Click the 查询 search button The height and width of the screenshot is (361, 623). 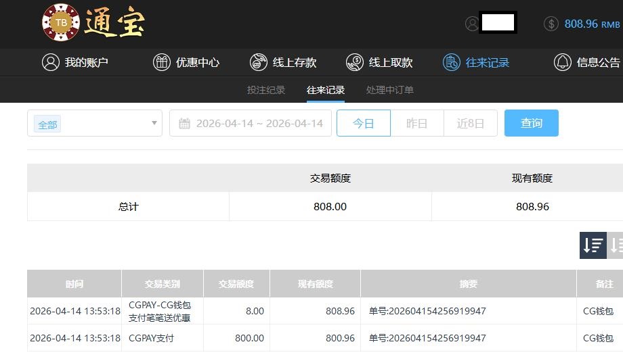click(x=531, y=123)
